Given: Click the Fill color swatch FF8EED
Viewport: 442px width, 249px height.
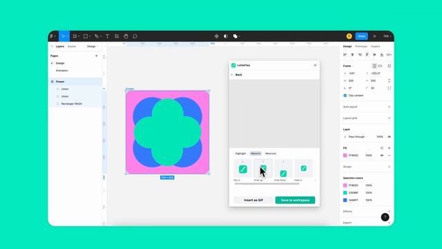Looking at the screenshot, I should [x=345, y=155].
